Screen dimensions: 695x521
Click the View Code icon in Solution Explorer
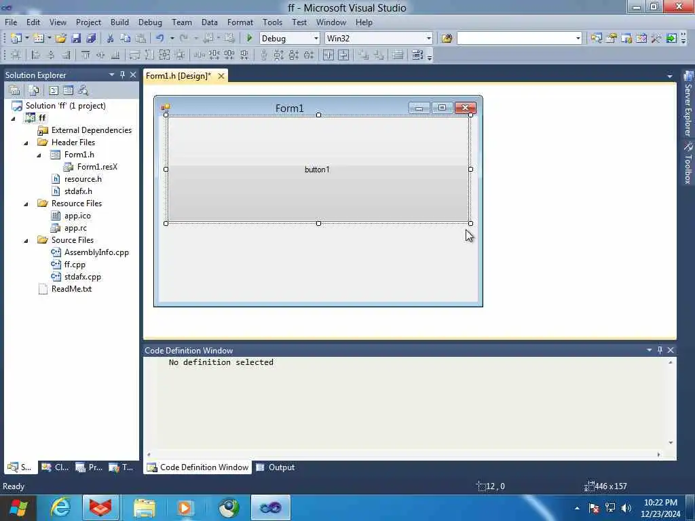pos(54,90)
